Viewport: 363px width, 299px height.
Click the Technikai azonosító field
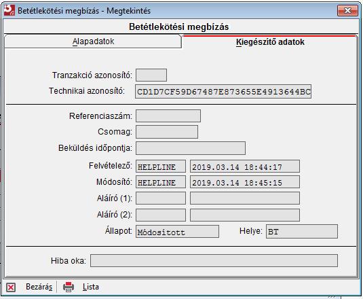[223, 92]
